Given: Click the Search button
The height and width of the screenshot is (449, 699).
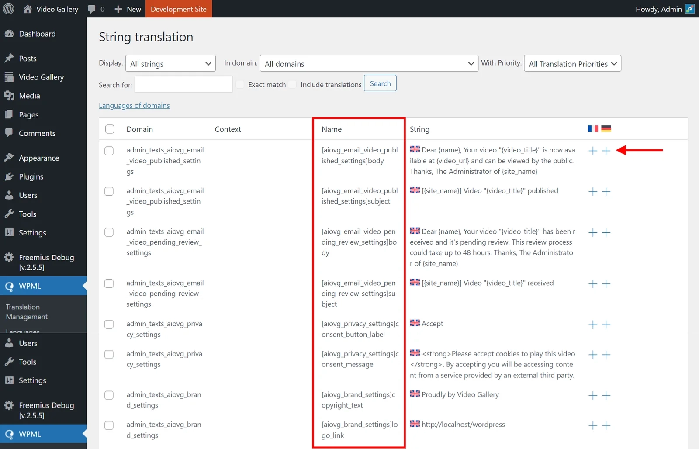Looking at the screenshot, I should (380, 83).
